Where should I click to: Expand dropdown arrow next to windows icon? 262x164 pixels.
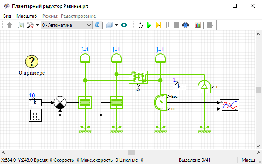(x=116, y=25)
